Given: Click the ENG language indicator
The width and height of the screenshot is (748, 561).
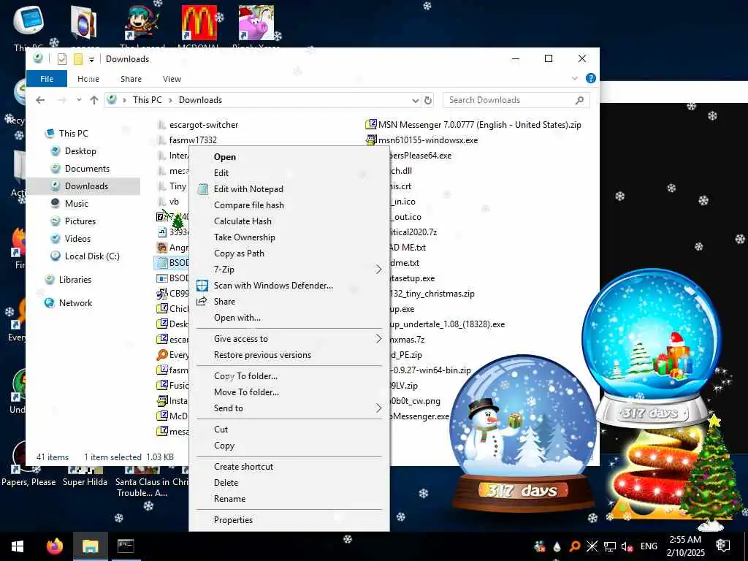Looking at the screenshot, I should (649, 546).
